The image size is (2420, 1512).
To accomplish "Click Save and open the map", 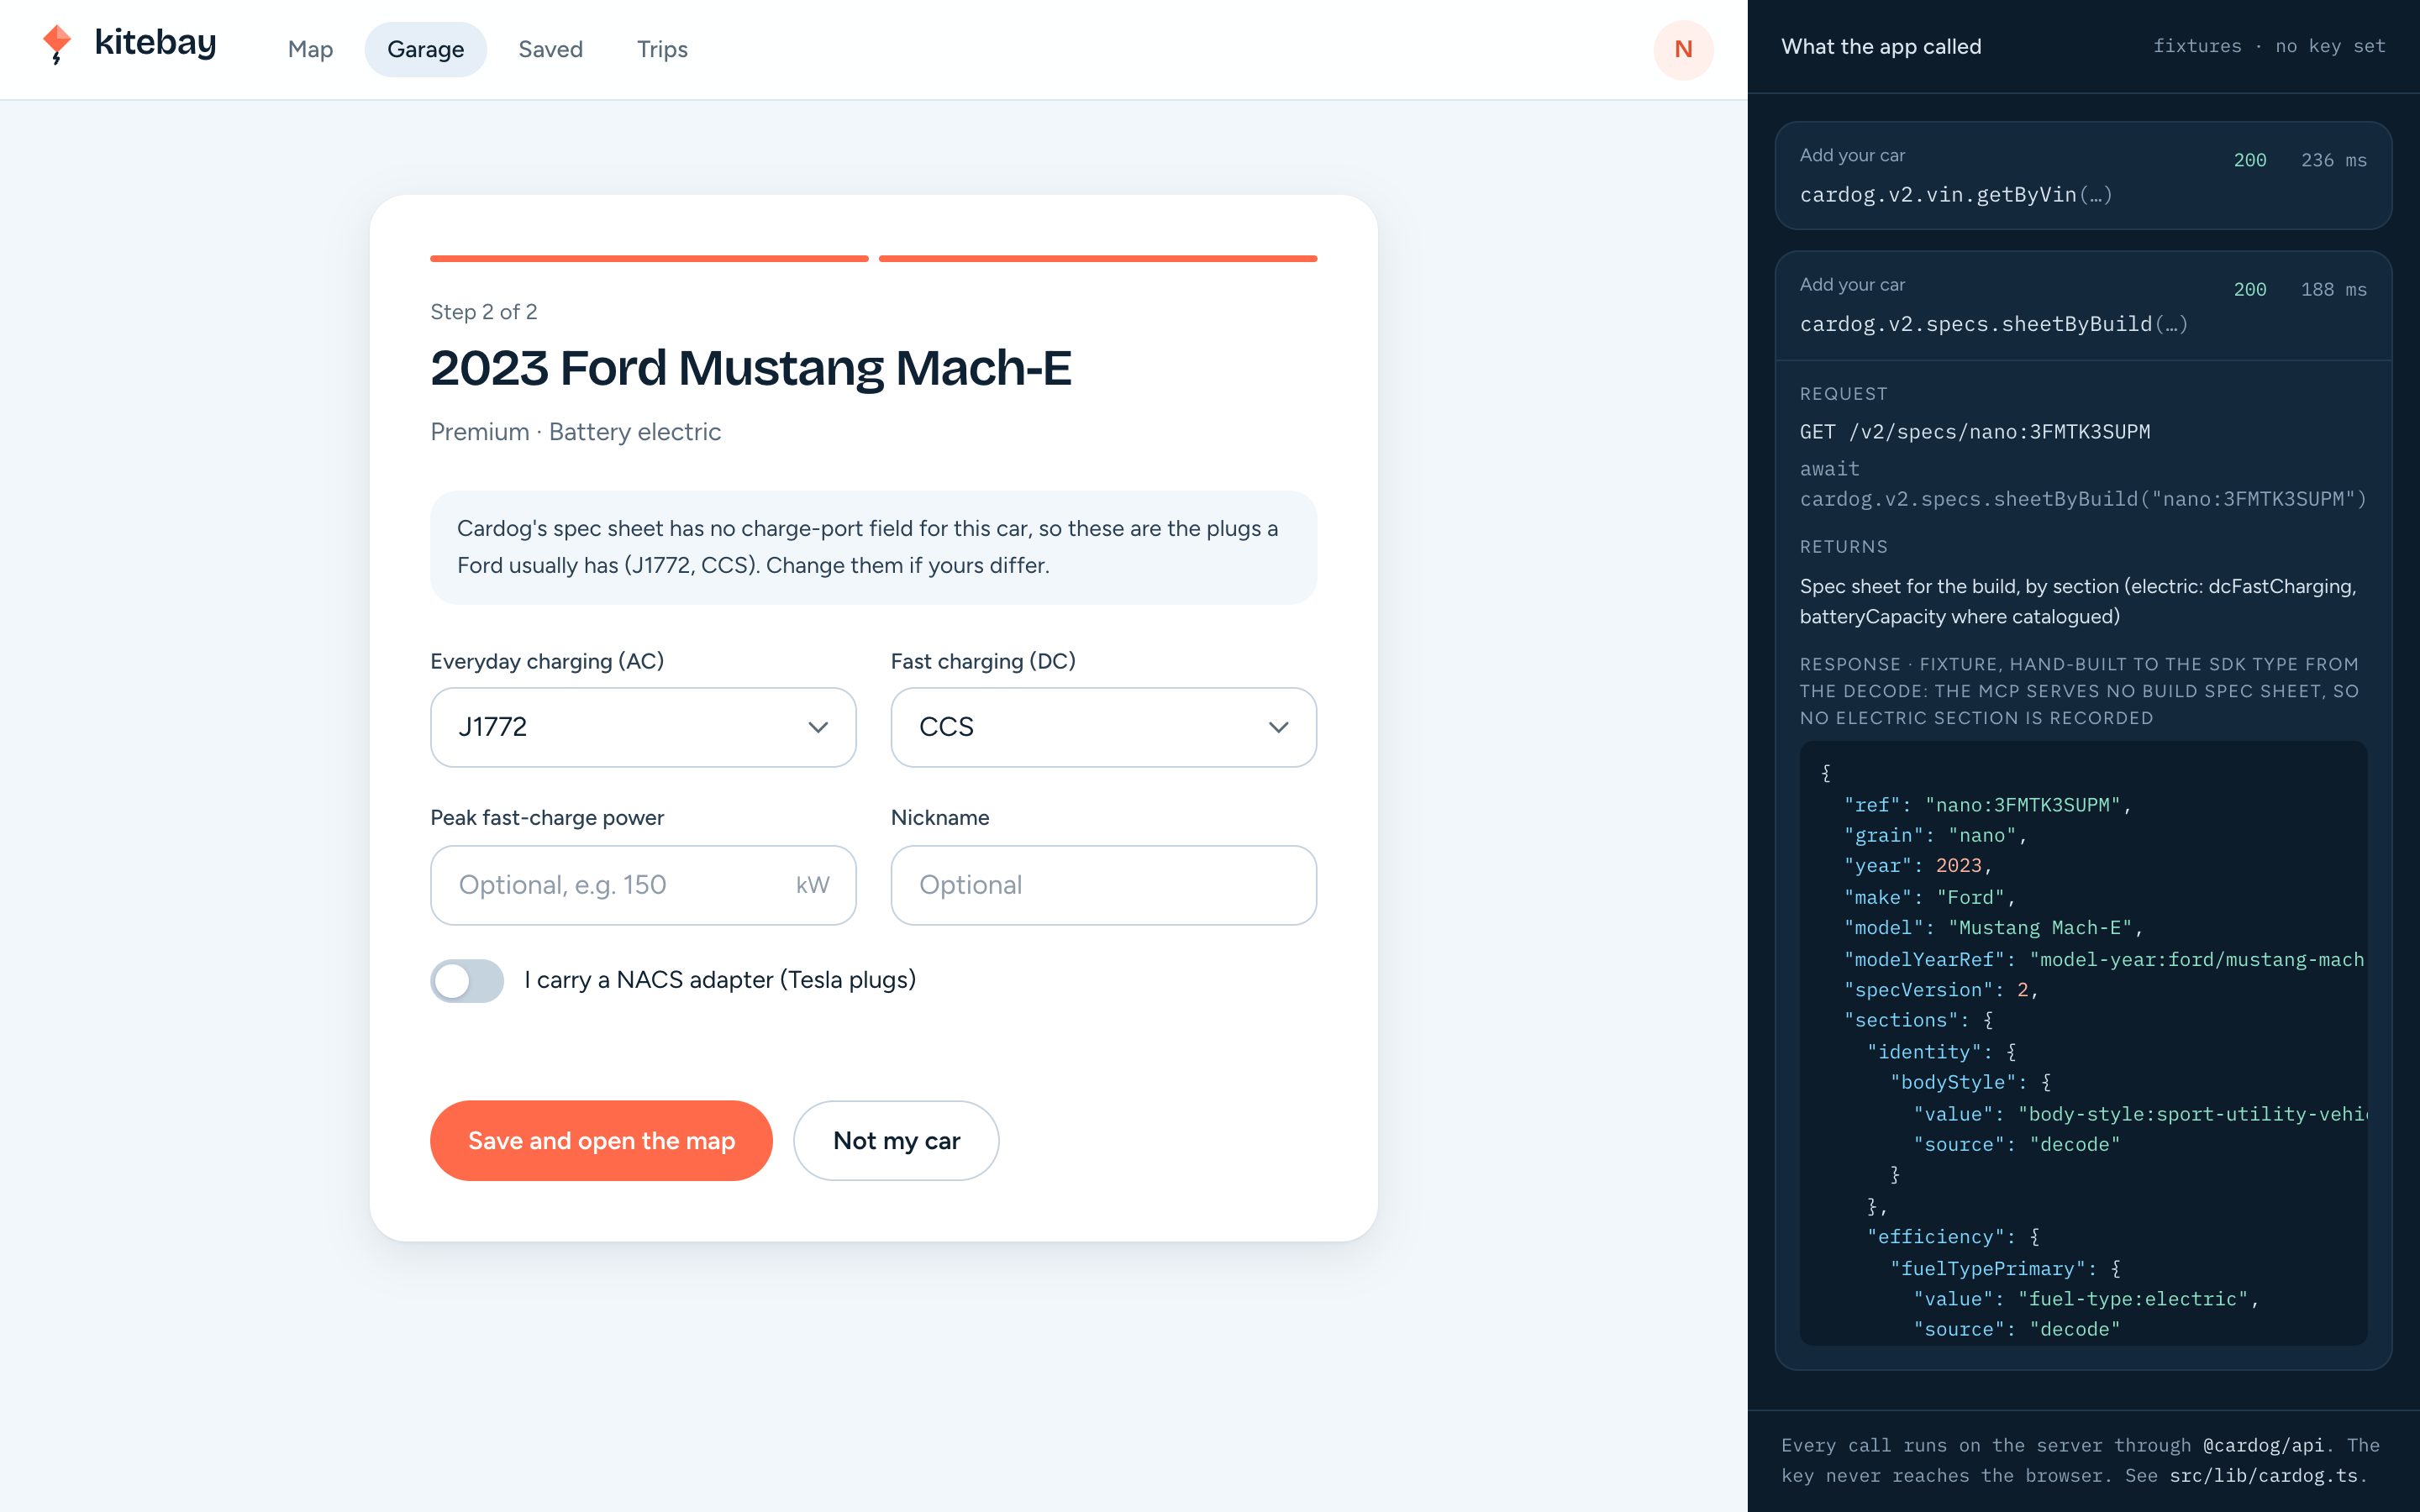I will [x=601, y=1140].
